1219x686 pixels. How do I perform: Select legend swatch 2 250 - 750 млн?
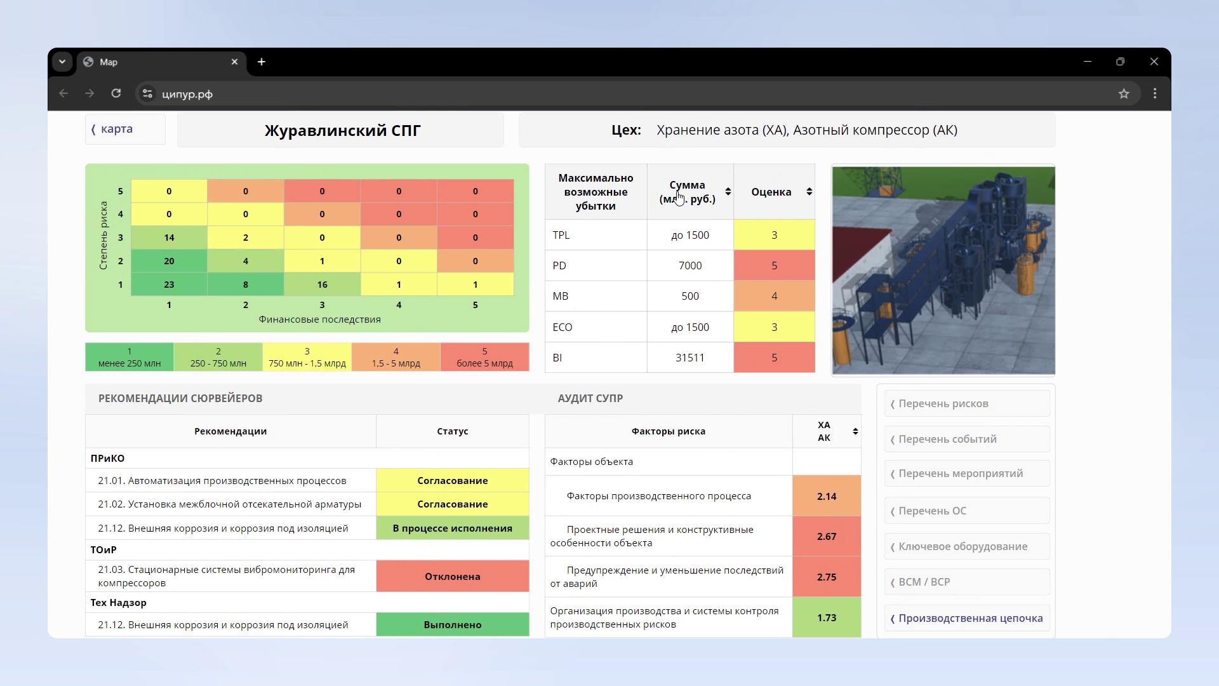pos(218,357)
